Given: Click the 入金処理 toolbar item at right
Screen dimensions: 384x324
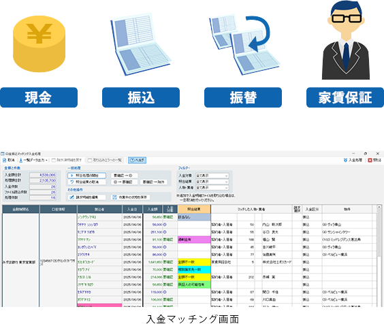Looking at the screenshot, I should click(353, 160).
